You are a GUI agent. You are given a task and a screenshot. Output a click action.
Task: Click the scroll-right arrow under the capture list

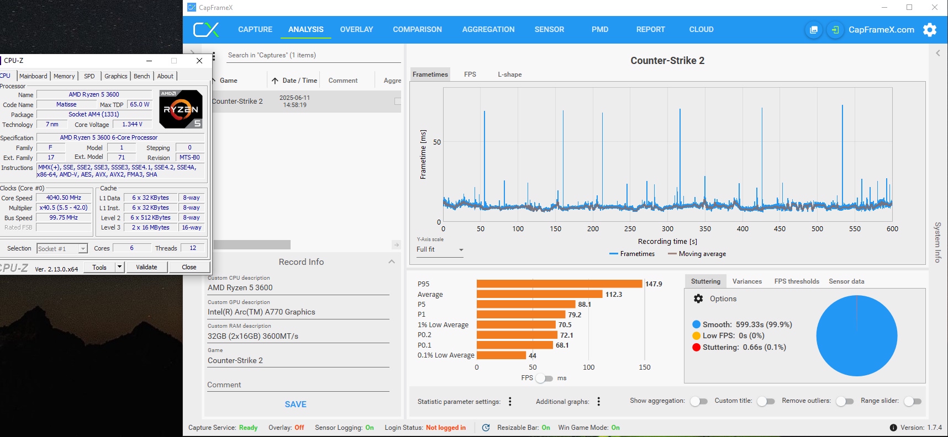(396, 244)
